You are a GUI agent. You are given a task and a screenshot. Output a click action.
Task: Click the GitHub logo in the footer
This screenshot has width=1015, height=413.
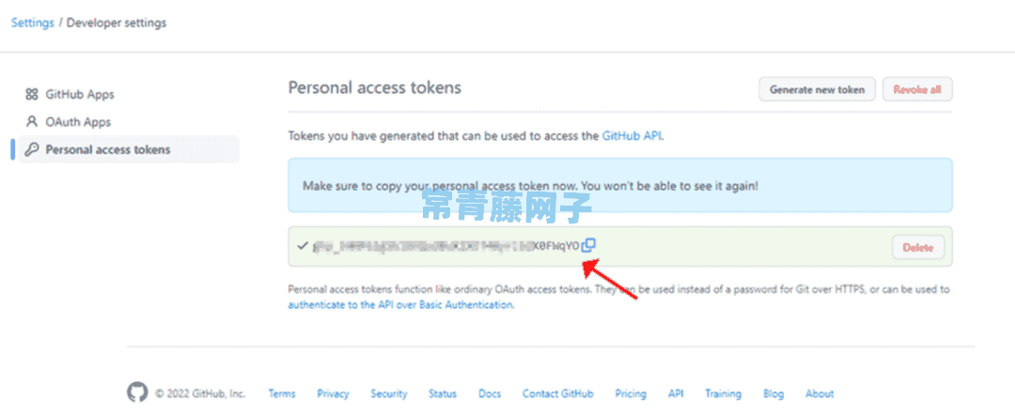point(137,393)
